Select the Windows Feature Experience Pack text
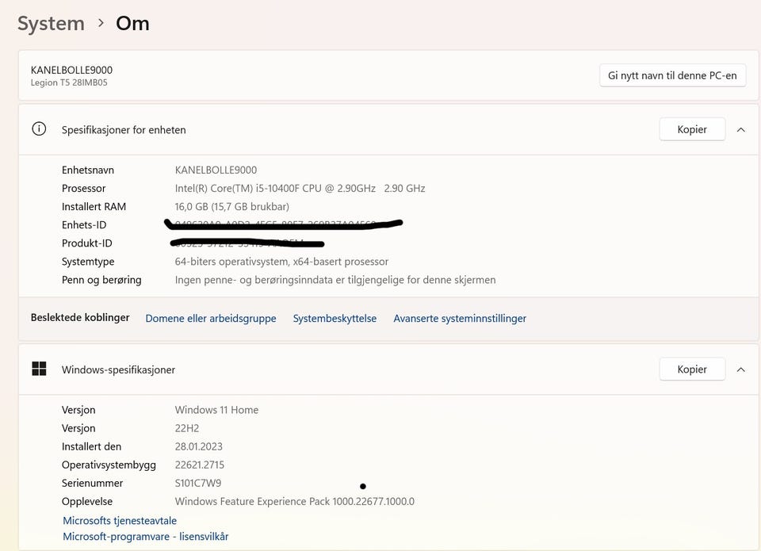This screenshot has height=551, width=761. [x=295, y=502]
